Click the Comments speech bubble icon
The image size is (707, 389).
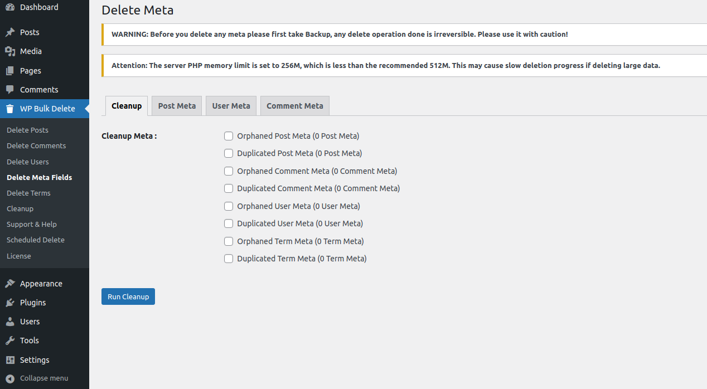coord(10,90)
